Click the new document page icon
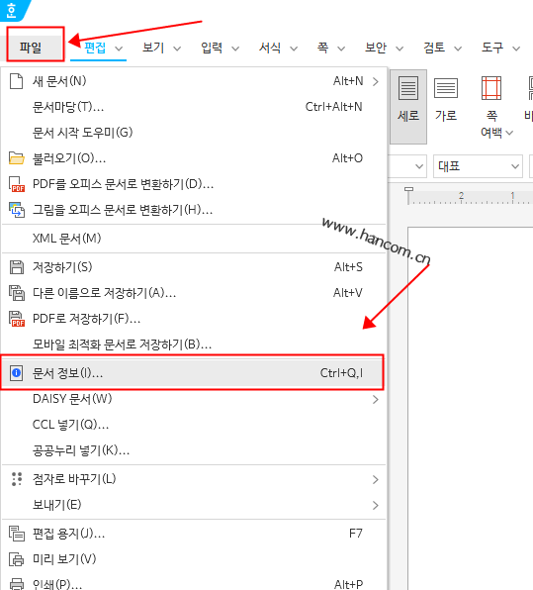Viewport: 533px width, 590px height. click(x=16, y=81)
